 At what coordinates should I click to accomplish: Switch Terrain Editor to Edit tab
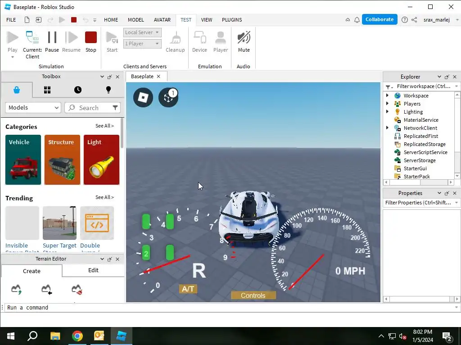click(x=93, y=270)
